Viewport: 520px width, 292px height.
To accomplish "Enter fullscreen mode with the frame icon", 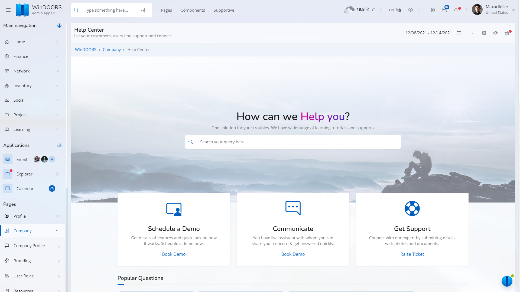I will [x=422, y=10].
